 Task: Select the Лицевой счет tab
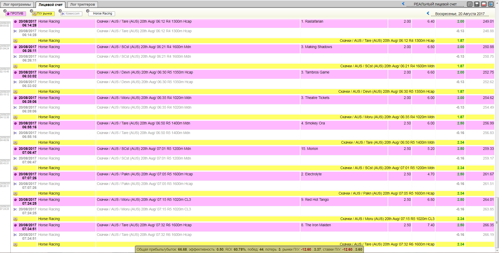point(50,5)
